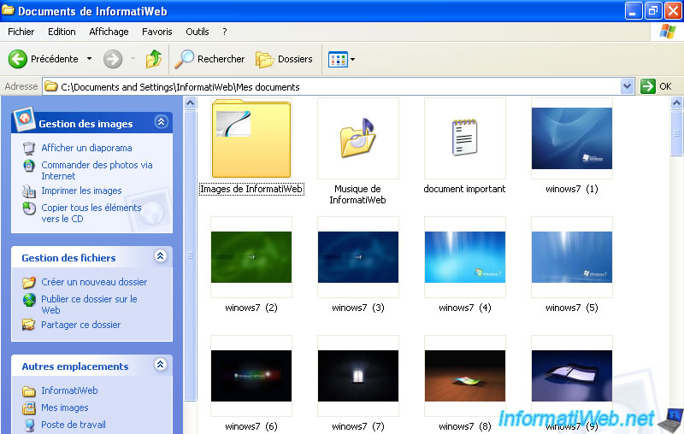The width and height of the screenshot is (684, 434).
Task: Click Poste de travail computer icon
Action: (29, 425)
